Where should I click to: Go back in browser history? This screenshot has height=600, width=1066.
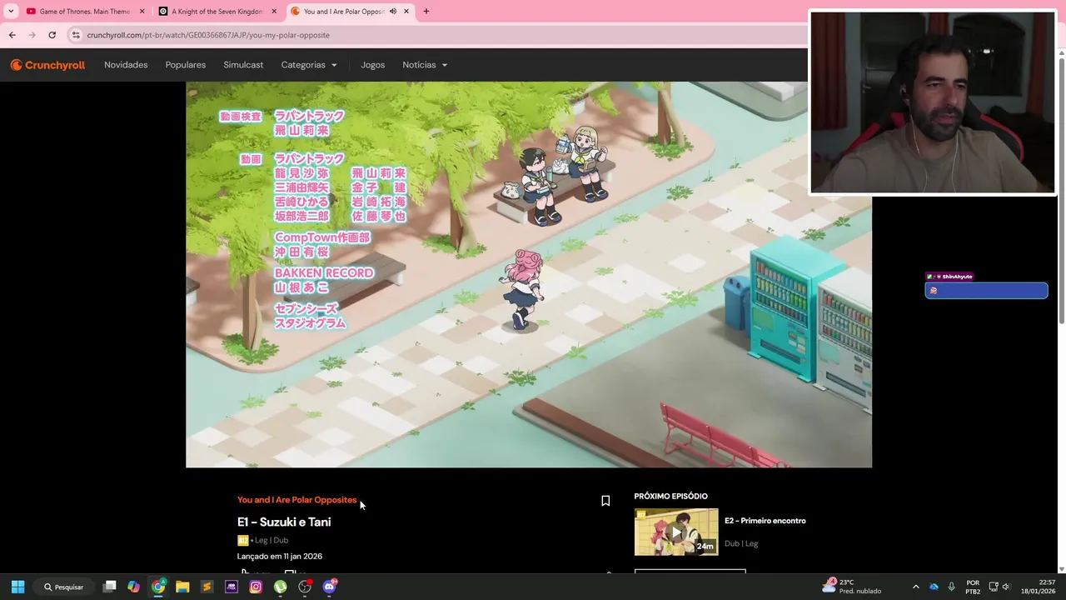coord(12,35)
